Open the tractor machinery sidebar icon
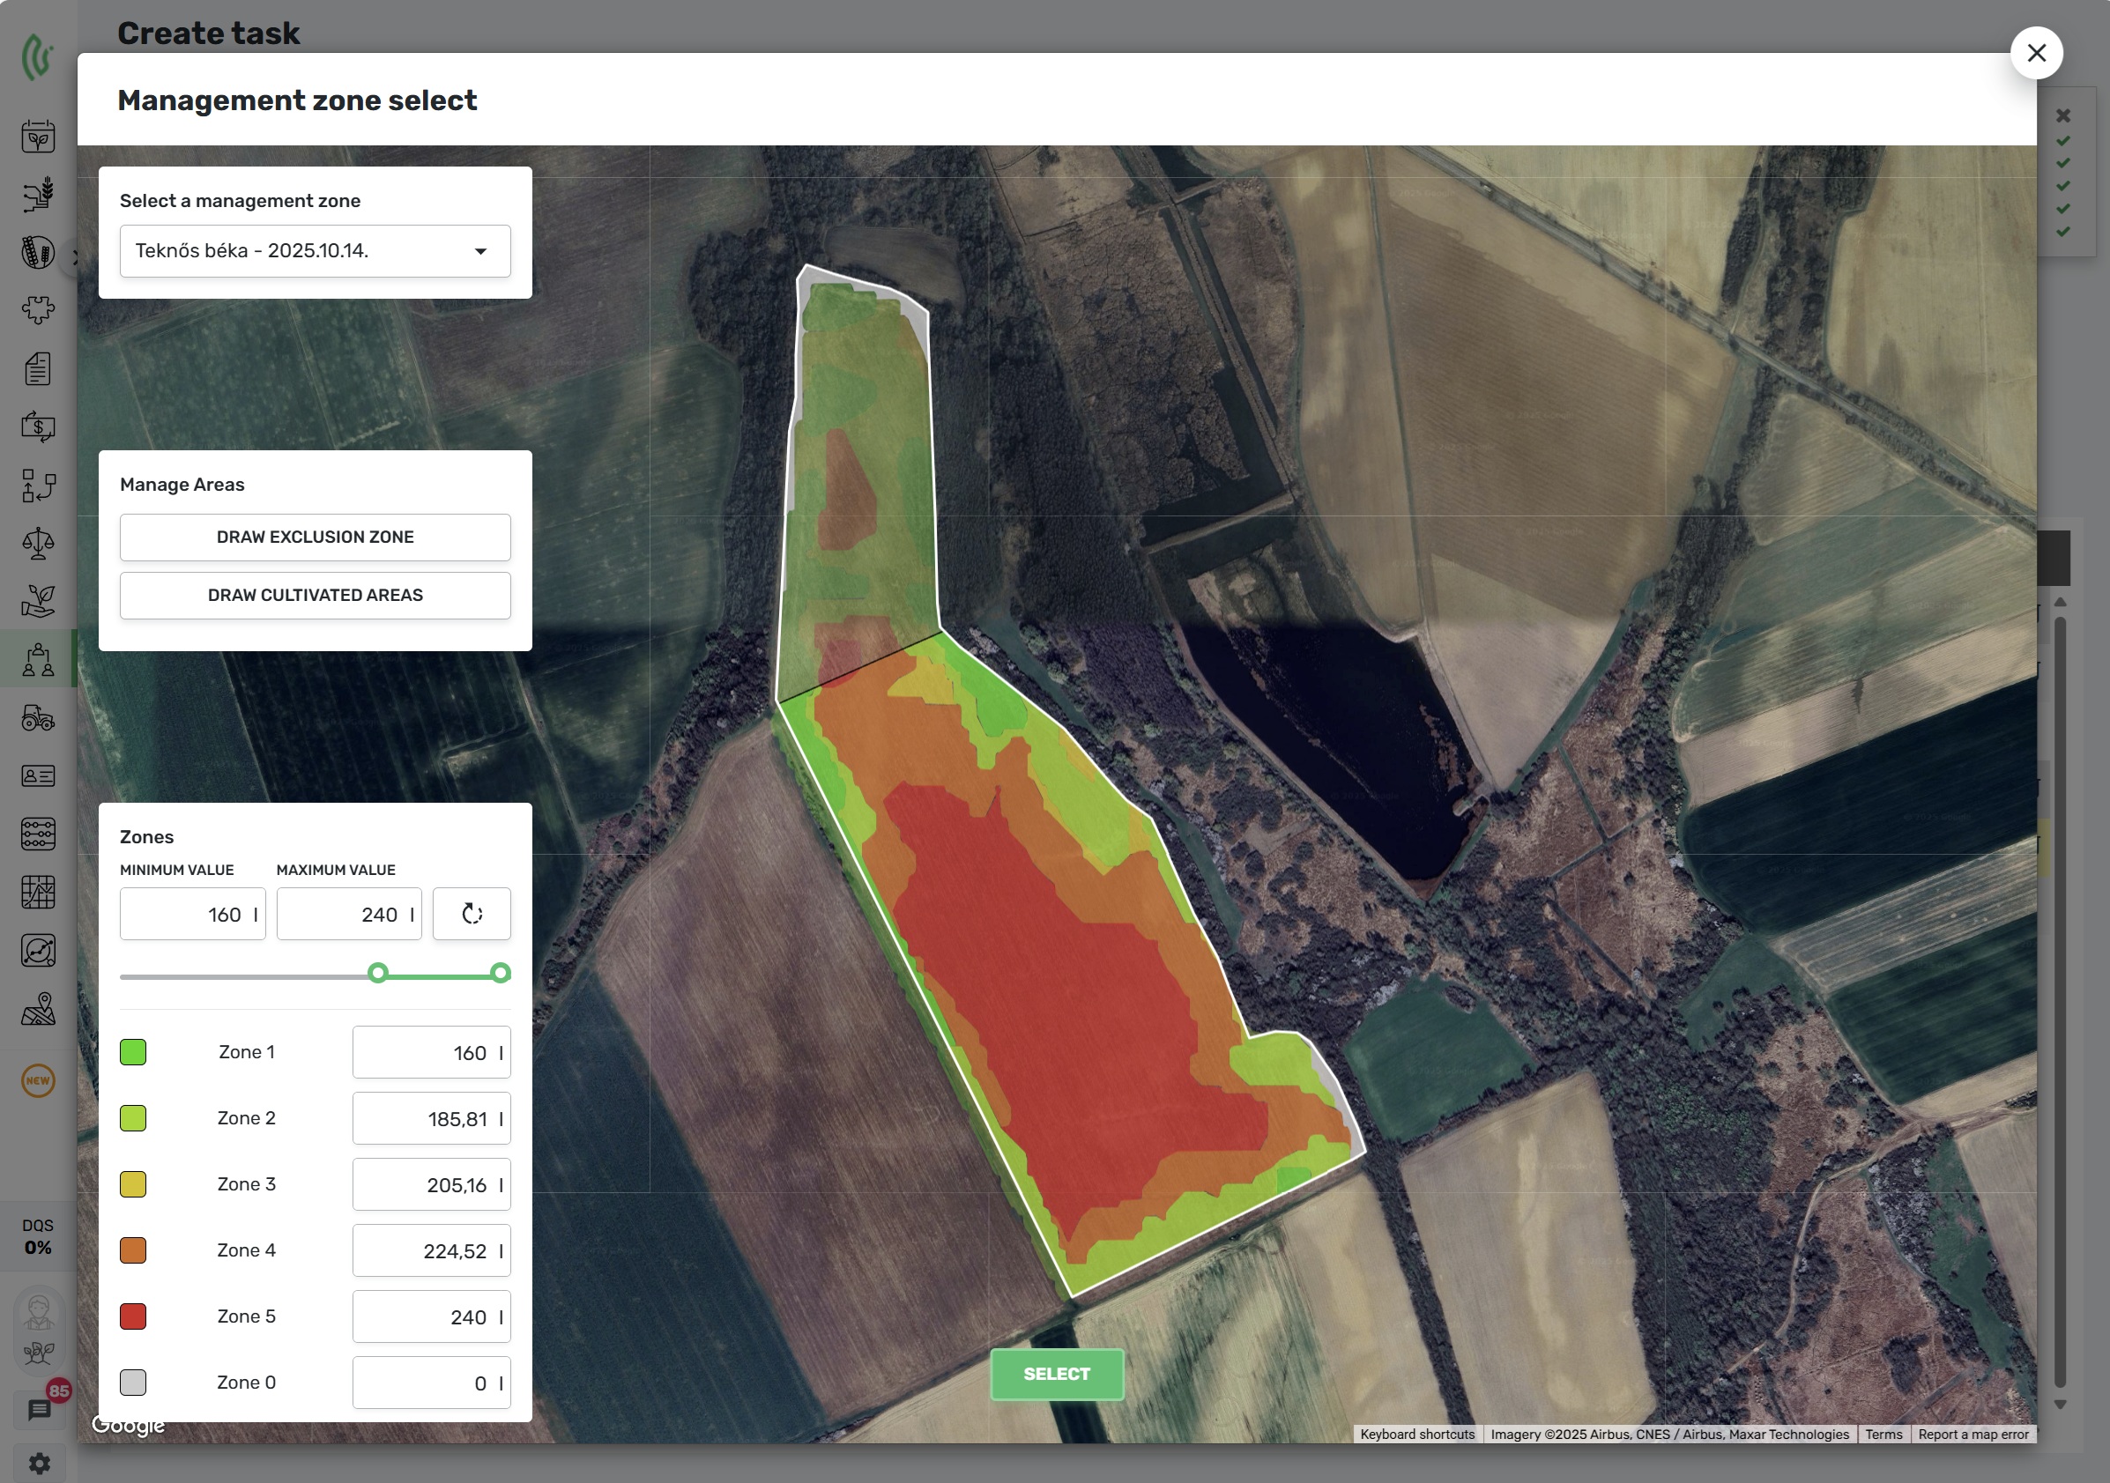The height and width of the screenshot is (1483, 2110). [x=38, y=717]
